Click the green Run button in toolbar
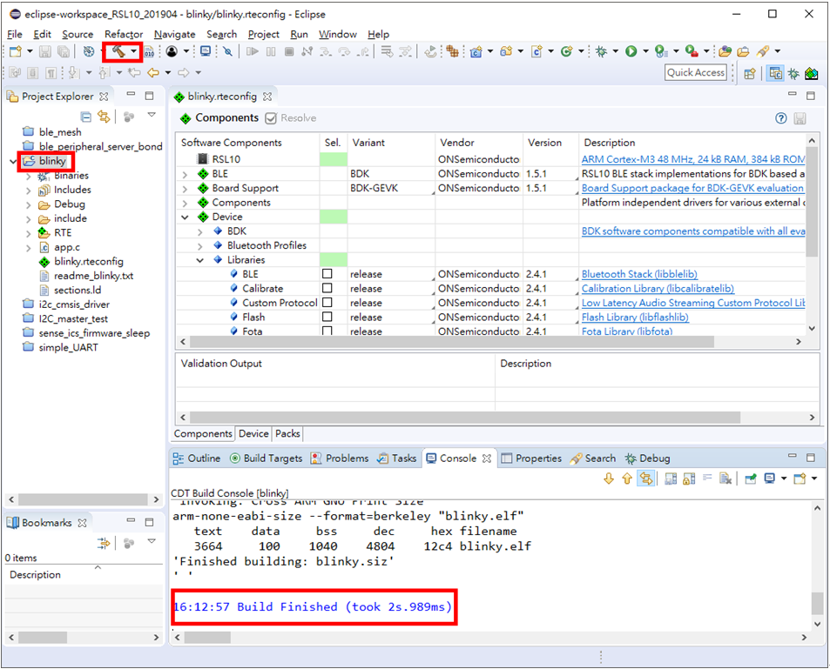 click(631, 51)
